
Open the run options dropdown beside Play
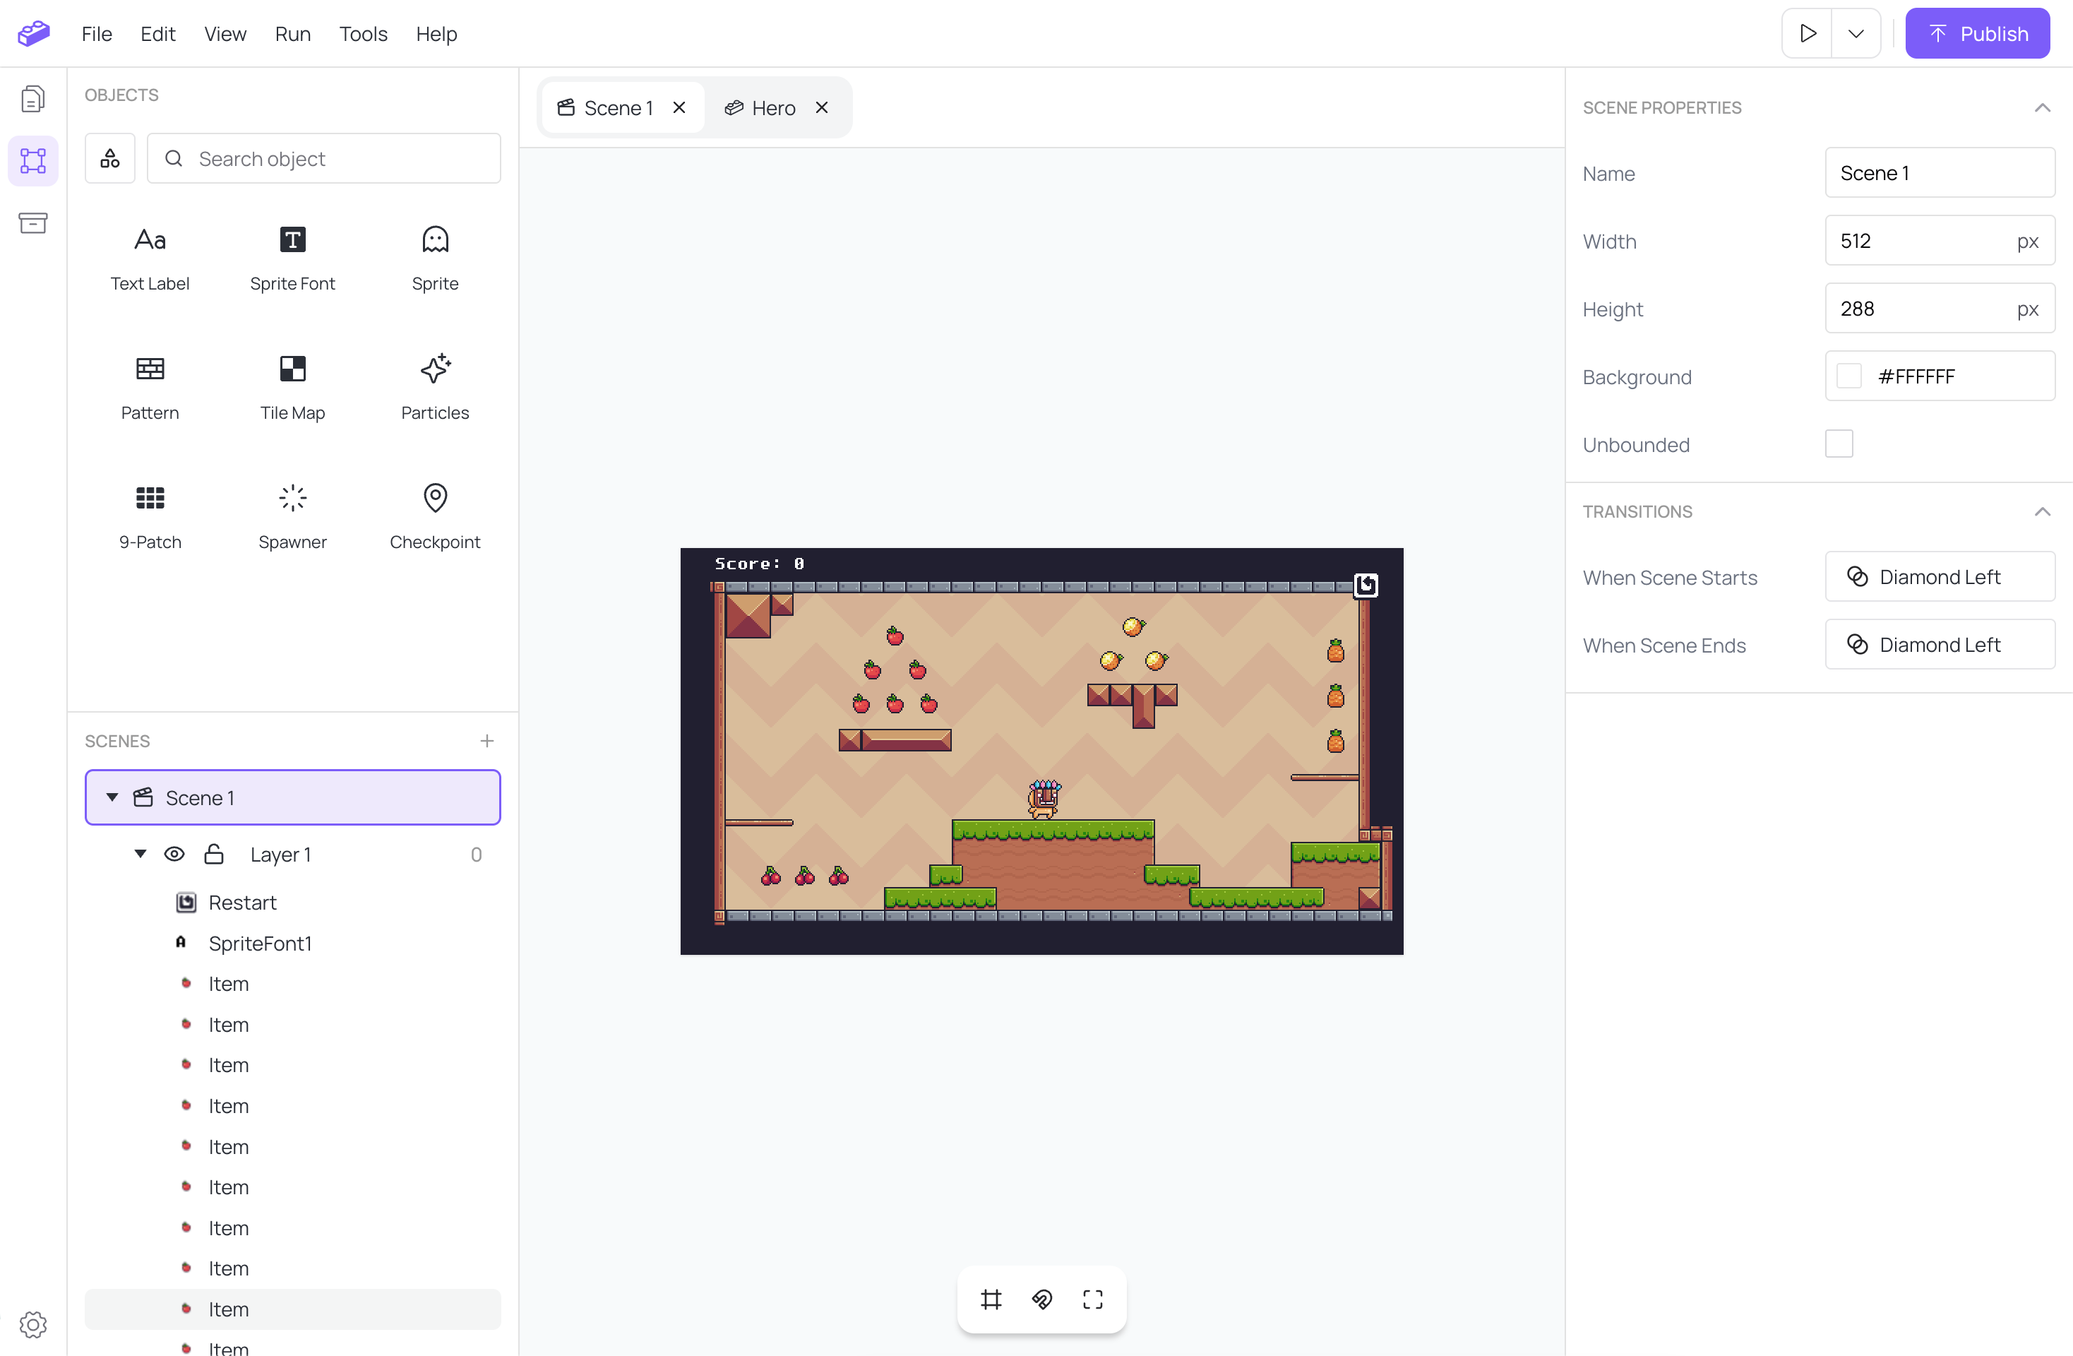pyautogui.click(x=1856, y=33)
